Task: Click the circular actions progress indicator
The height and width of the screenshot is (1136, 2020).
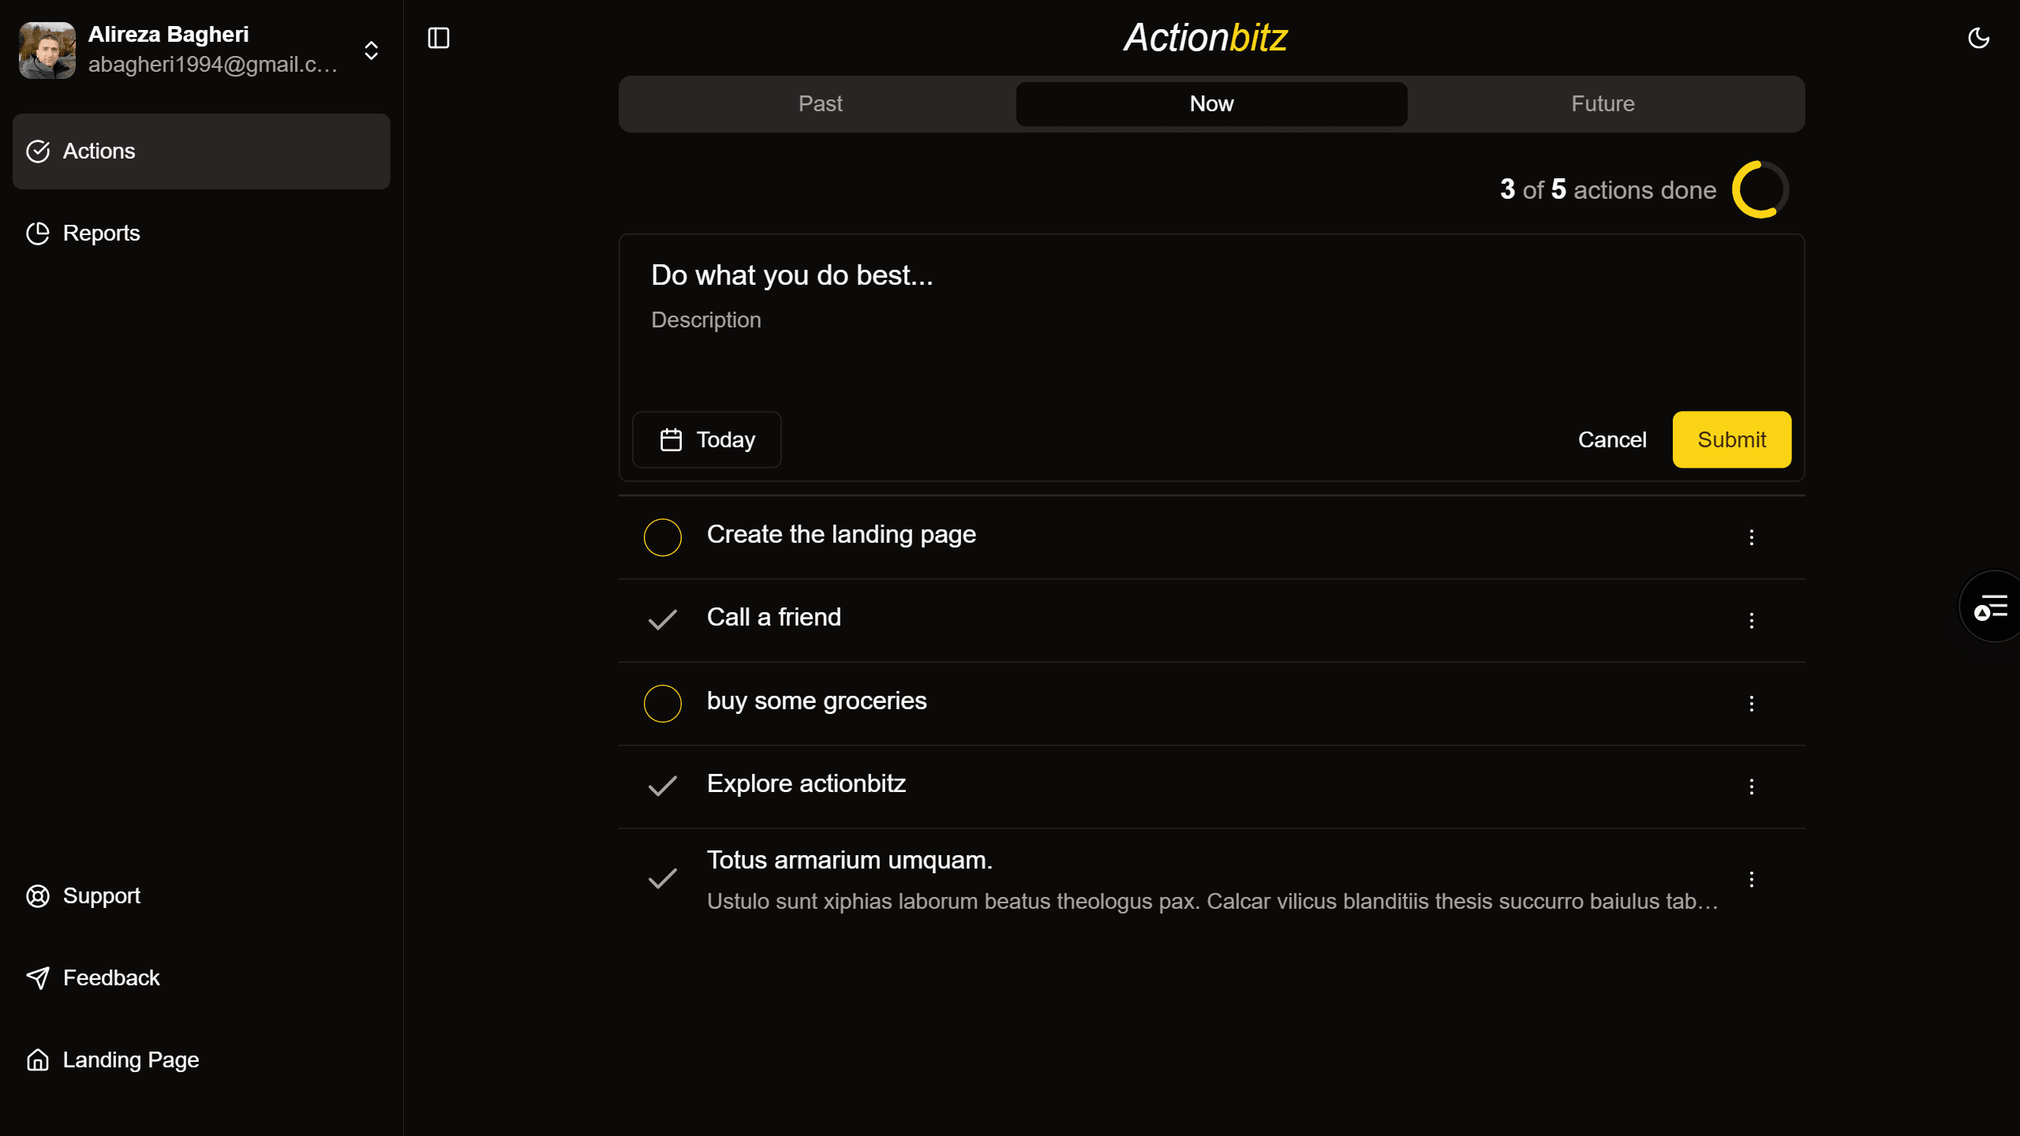Action: point(1760,189)
